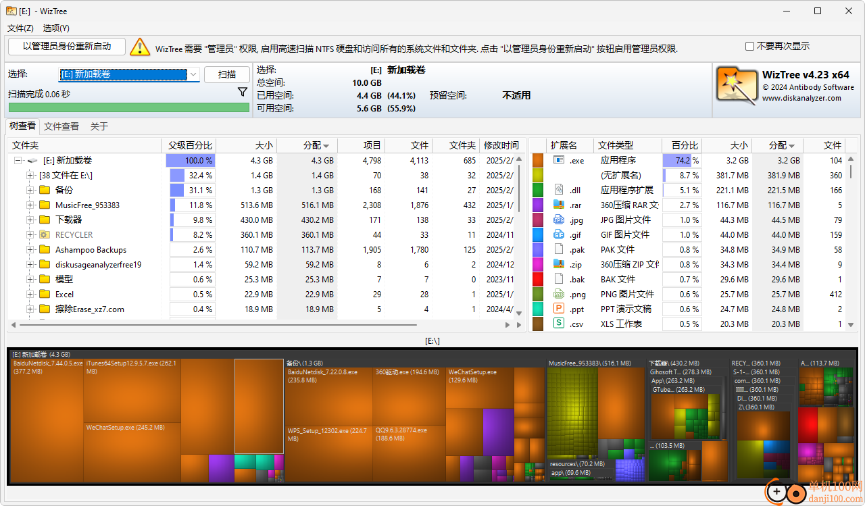Image resolution: width=865 pixels, height=506 pixels.
Task: Click iTunes64Setup12.9.5.7.exe treemap block
Action: point(132,390)
